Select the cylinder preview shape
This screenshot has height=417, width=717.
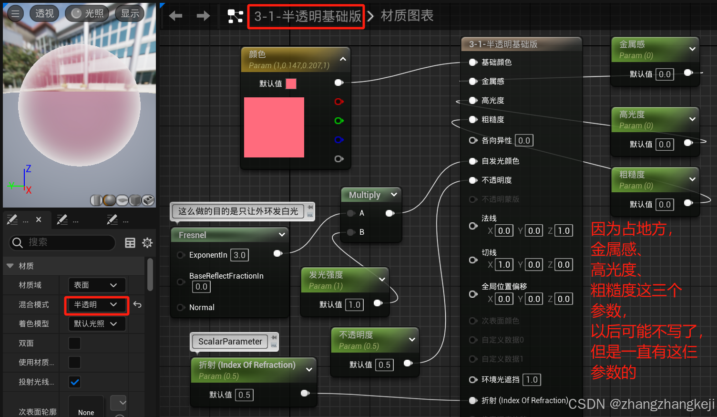[96, 200]
